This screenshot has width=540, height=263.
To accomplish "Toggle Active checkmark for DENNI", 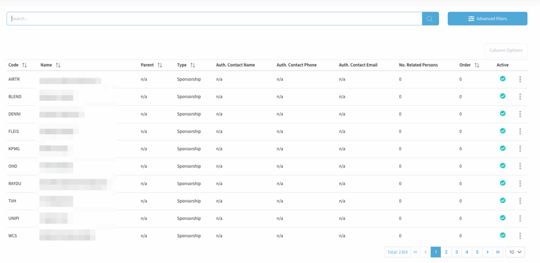I will tap(503, 113).
